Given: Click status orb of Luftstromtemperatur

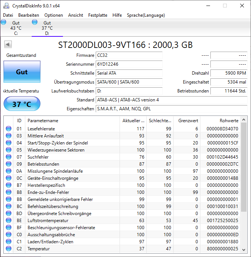Looking at the screenshot, I should click(x=9, y=220).
